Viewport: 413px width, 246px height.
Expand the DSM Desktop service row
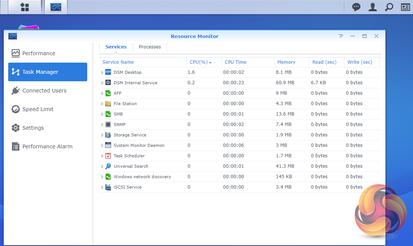tap(102, 73)
